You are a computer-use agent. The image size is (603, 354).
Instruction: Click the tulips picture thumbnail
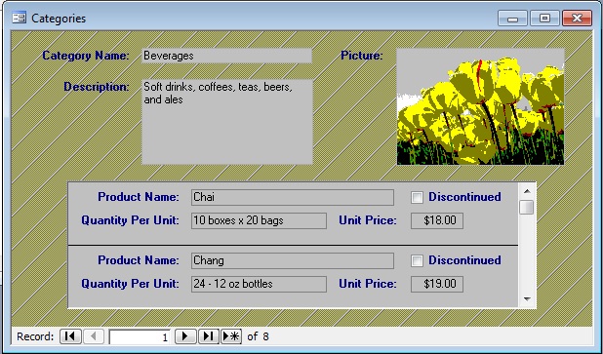[480, 106]
